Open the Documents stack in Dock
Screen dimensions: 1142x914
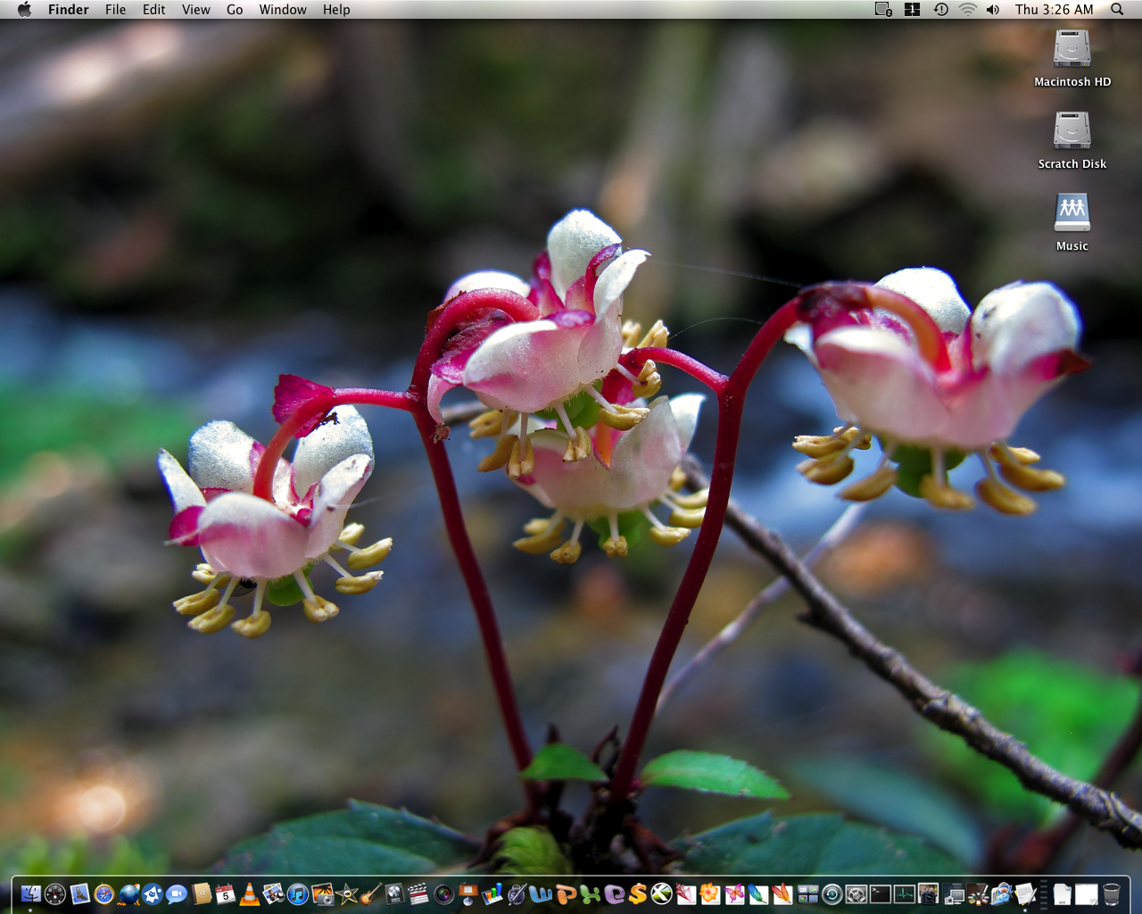click(1062, 893)
